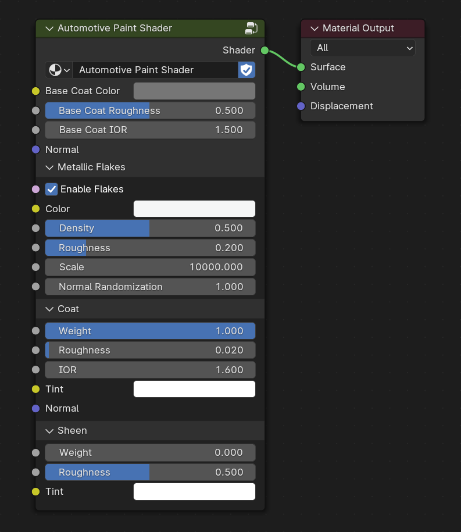The height and width of the screenshot is (532, 461).
Task: Collapse the Automotive Paint Shader node
Action: (x=48, y=28)
